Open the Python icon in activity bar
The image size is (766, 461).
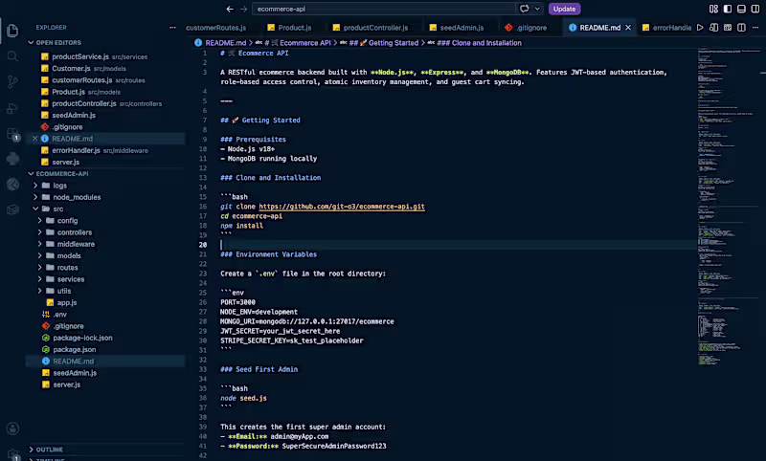click(x=12, y=159)
